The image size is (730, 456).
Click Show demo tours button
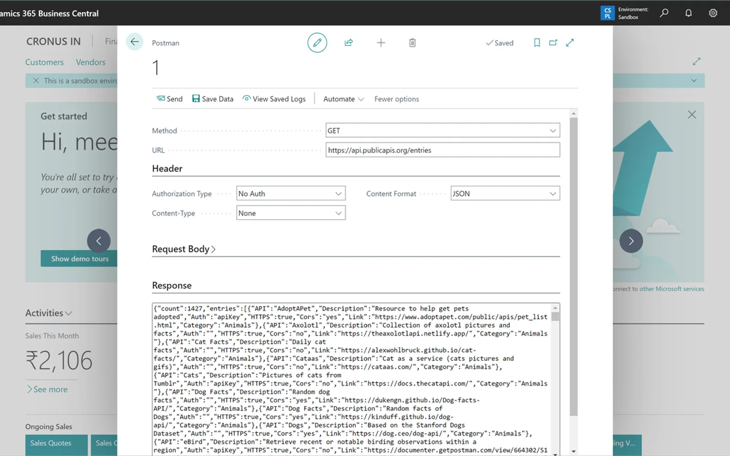(x=80, y=259)
